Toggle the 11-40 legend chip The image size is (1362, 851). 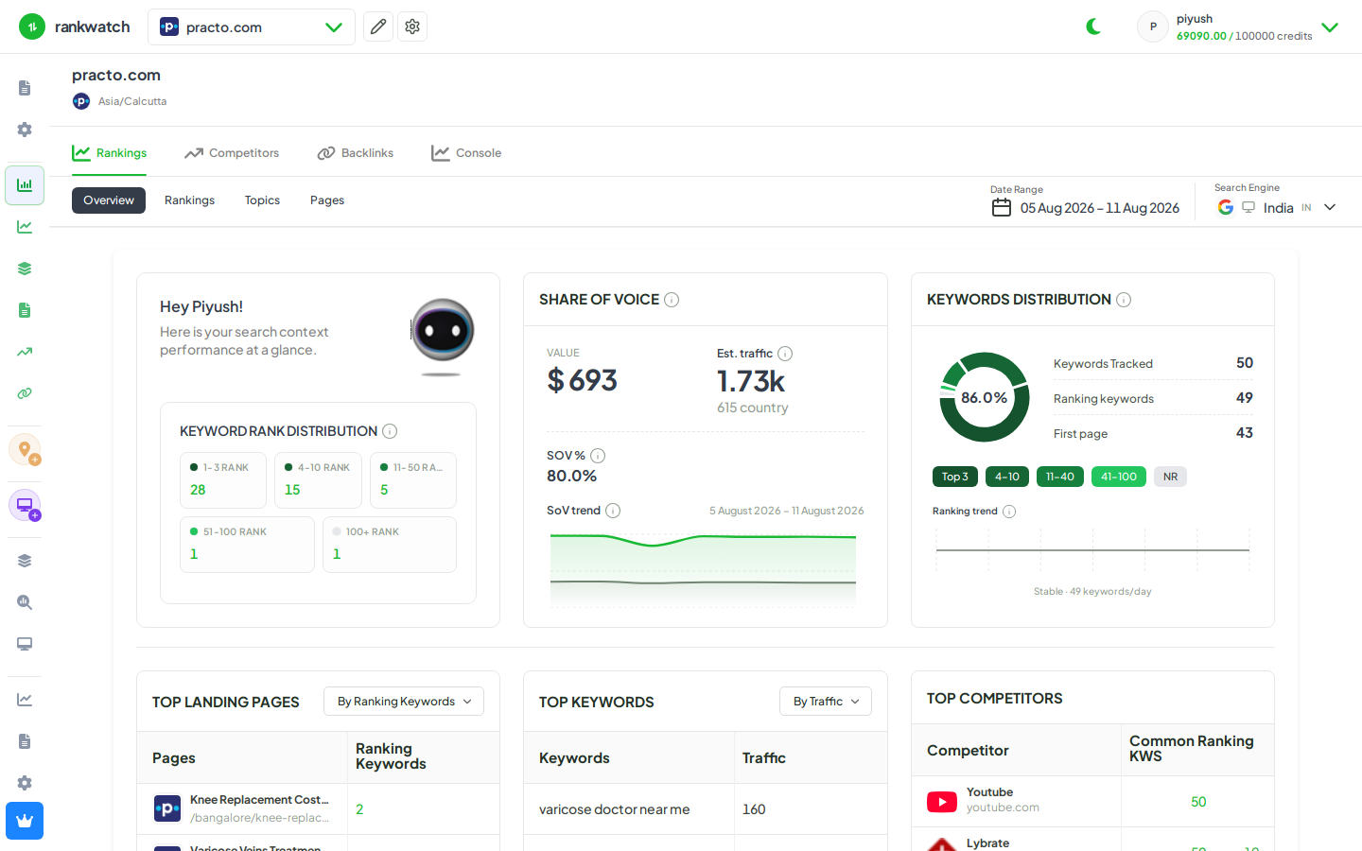click(x=1060, y=477)
